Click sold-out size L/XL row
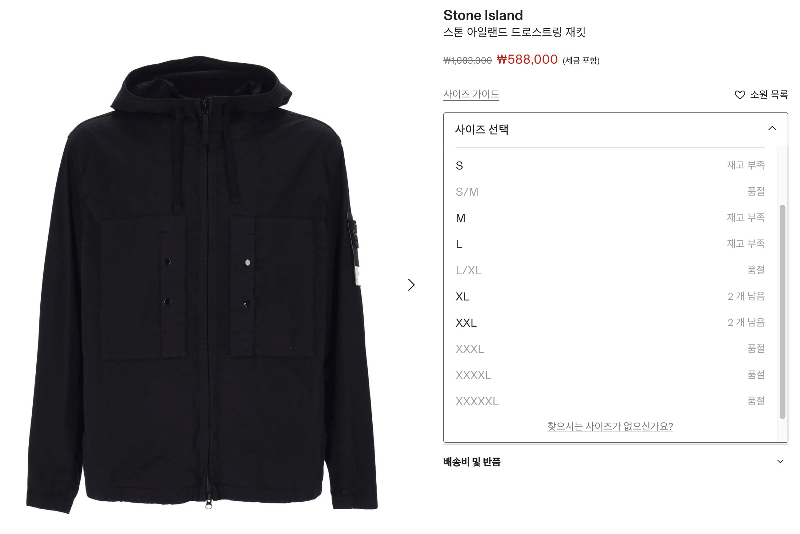Screen dimensions: 800x534 click(610, 270)
